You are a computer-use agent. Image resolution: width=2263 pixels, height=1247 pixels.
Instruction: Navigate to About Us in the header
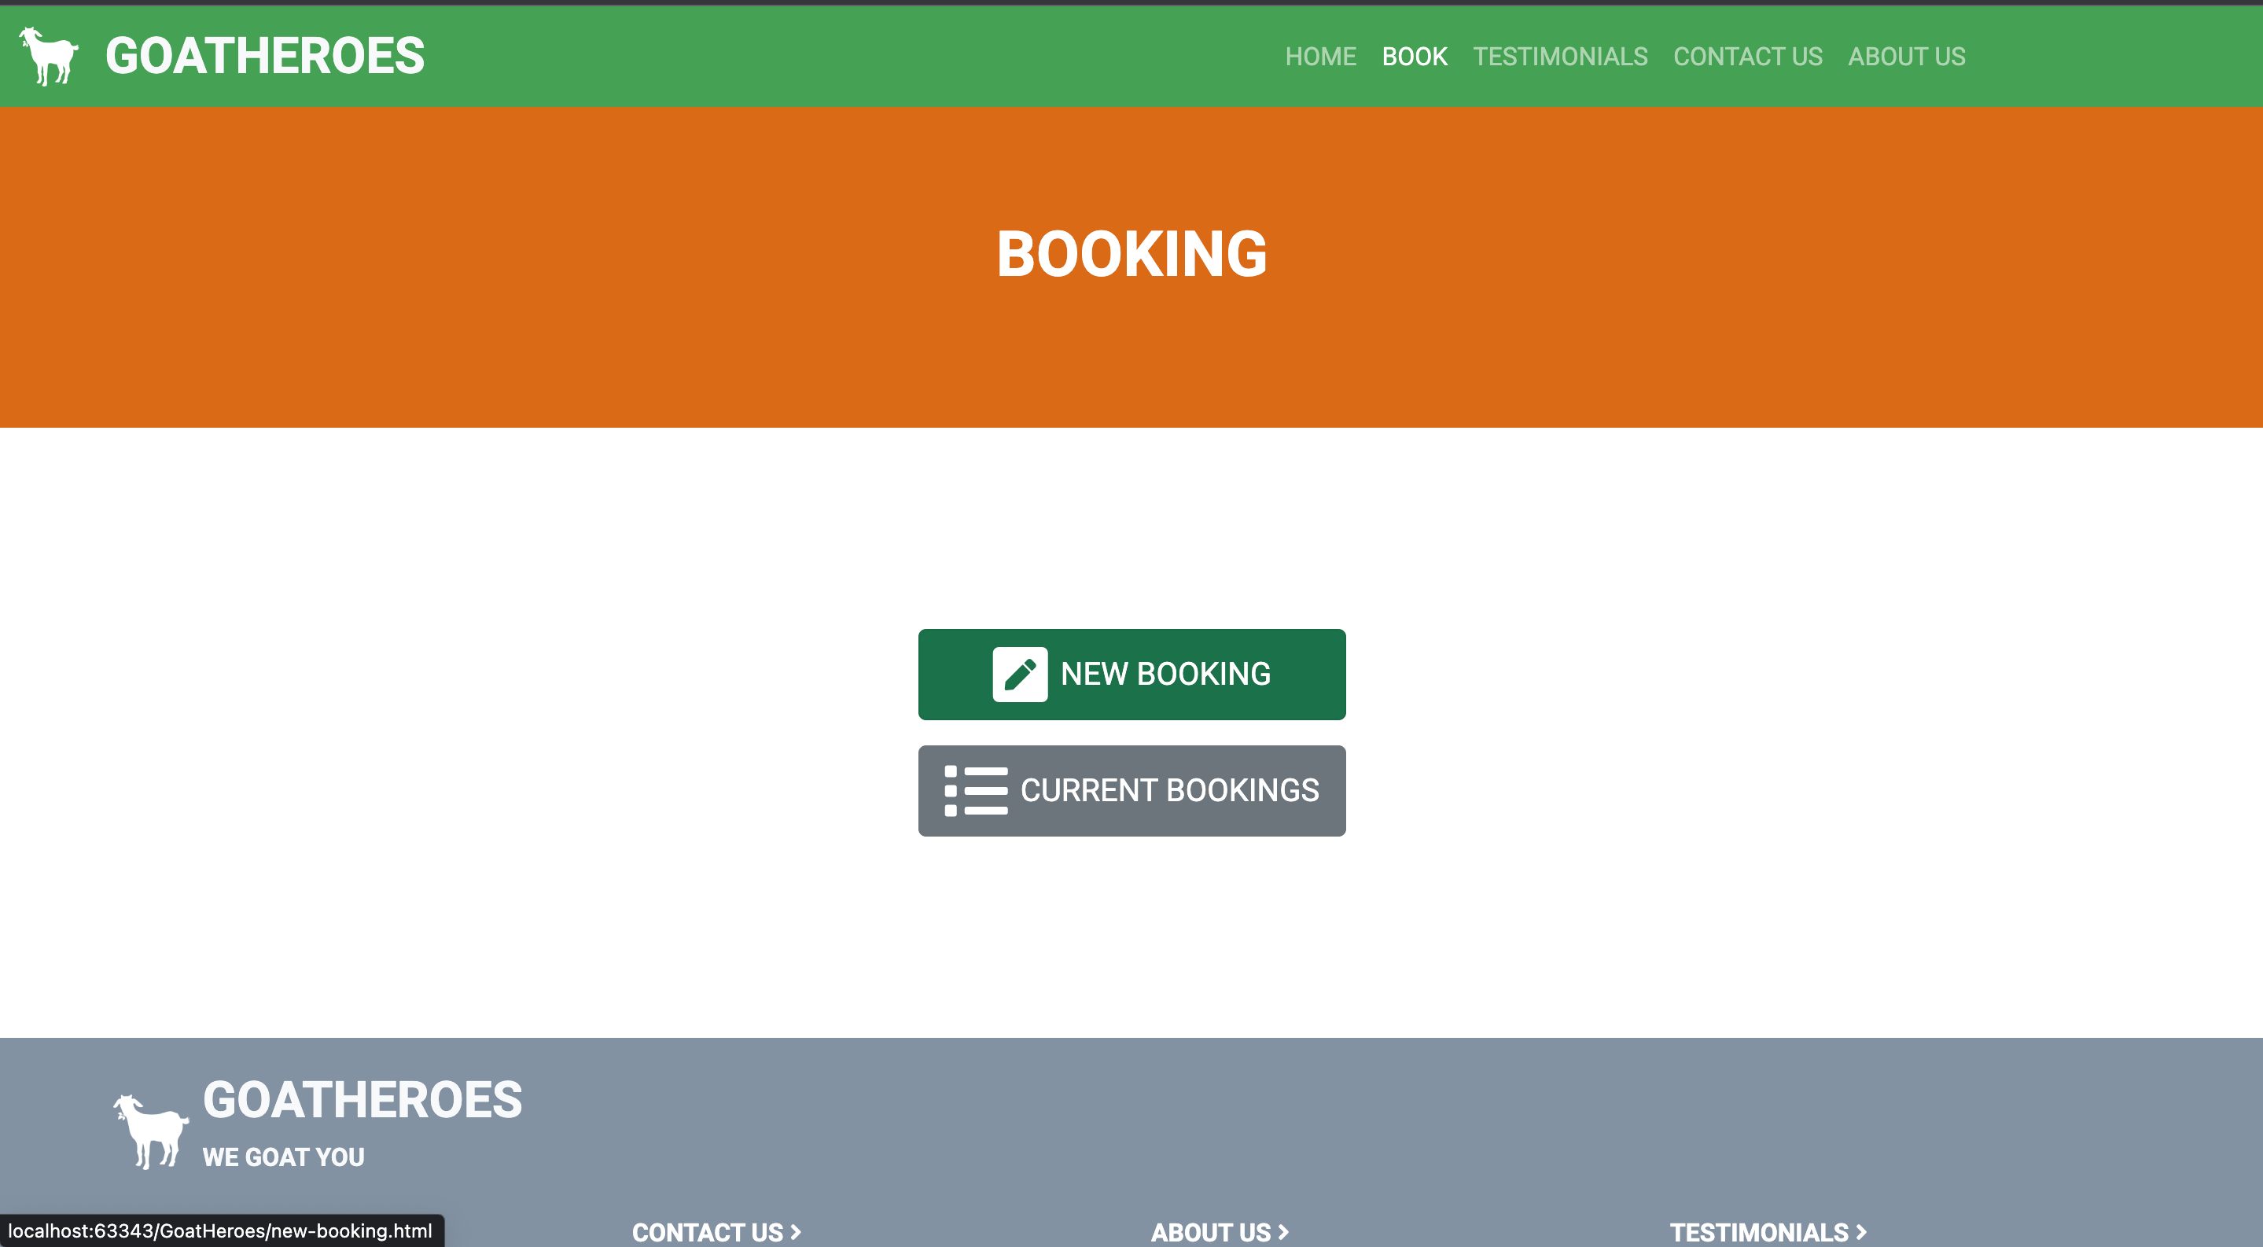coord(1905,56)
